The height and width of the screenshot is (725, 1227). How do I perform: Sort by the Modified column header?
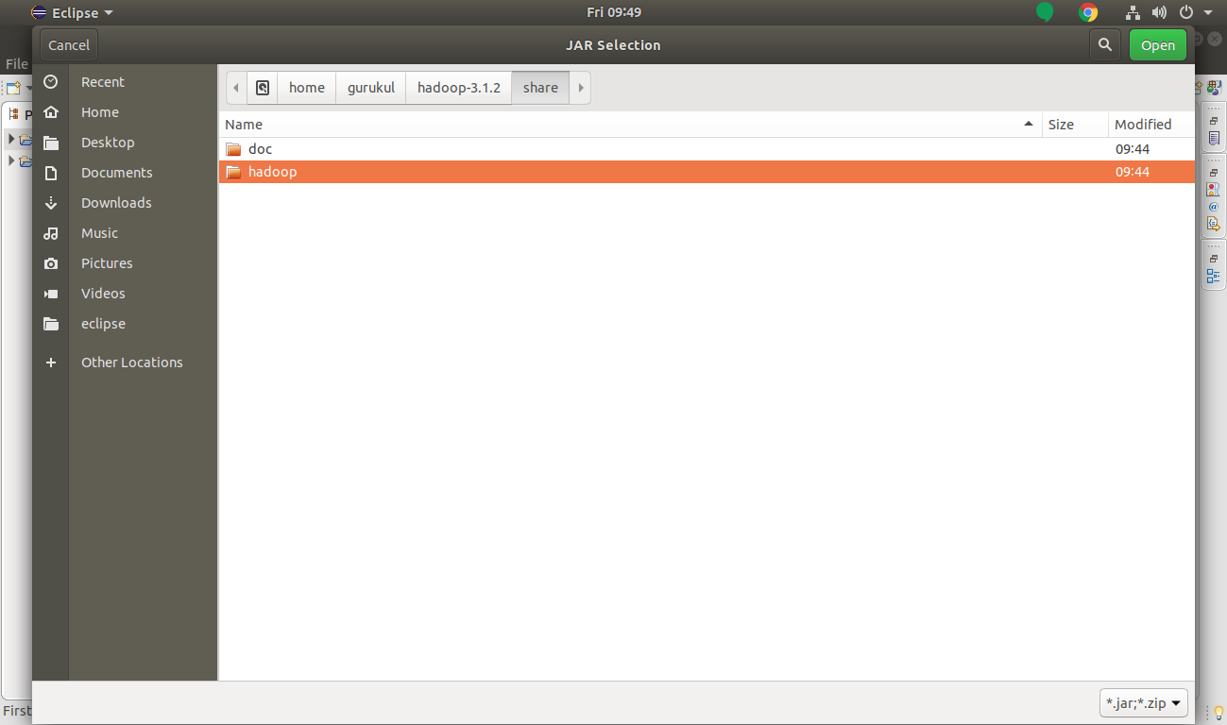coord(1151,125)
